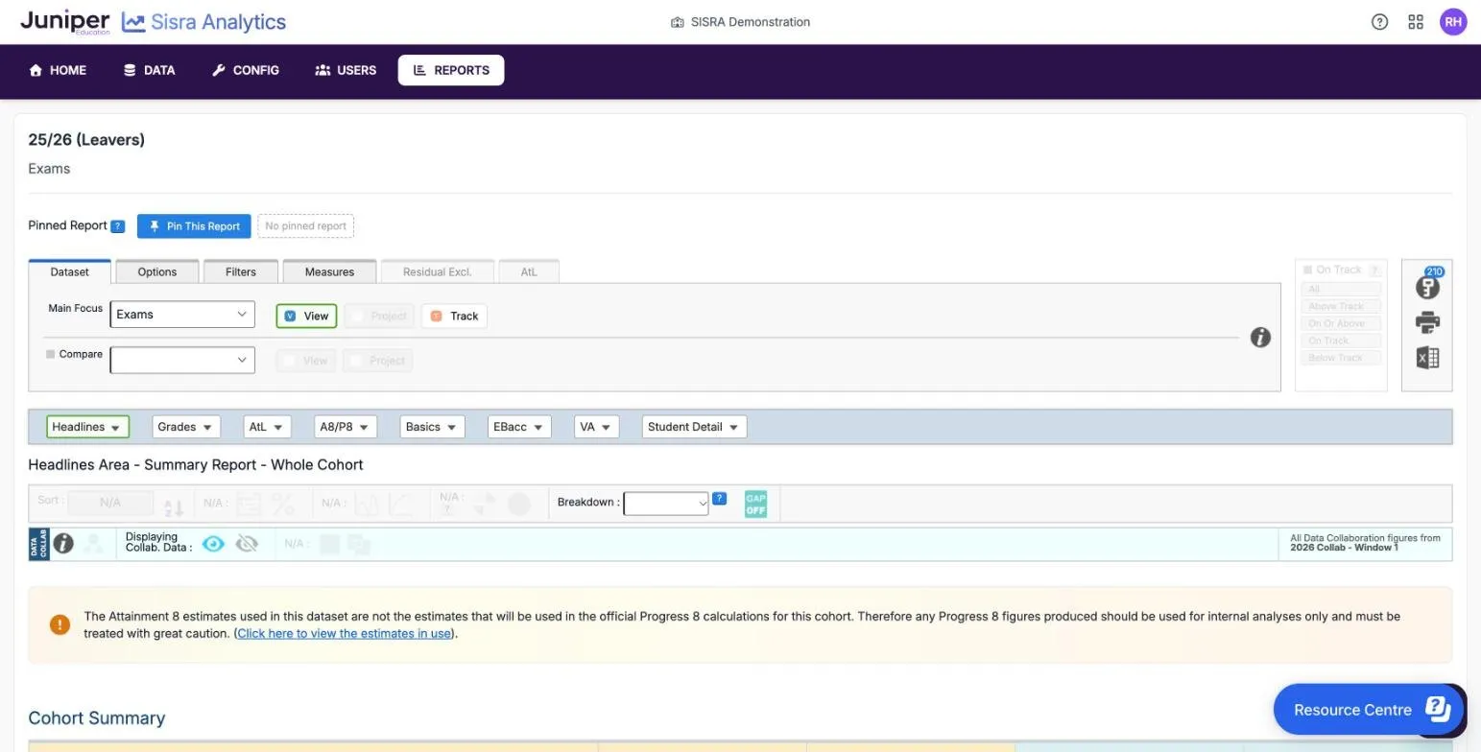This screenshot has width=1481, height=752.
Task: Click the orange warning exclamation icon
Action: pyautogui.click(x=60, y=625)
